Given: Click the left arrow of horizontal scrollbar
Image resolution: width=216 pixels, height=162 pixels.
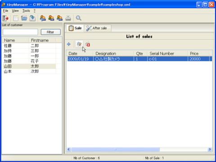Looking at the screenshot, I should 69,149.
